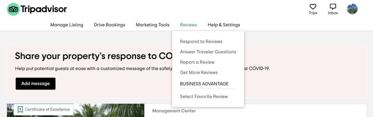The image size is (373, 117).
Task: Choose Get More Reviews
Action: pyautogui.click(x=199, y=72)
